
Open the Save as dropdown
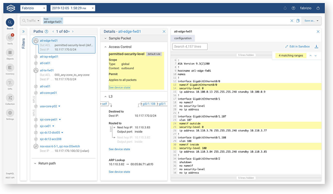[312, 20]
